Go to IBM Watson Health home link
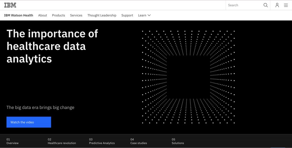Screen dimensions: 292x148 pos(19,15)
